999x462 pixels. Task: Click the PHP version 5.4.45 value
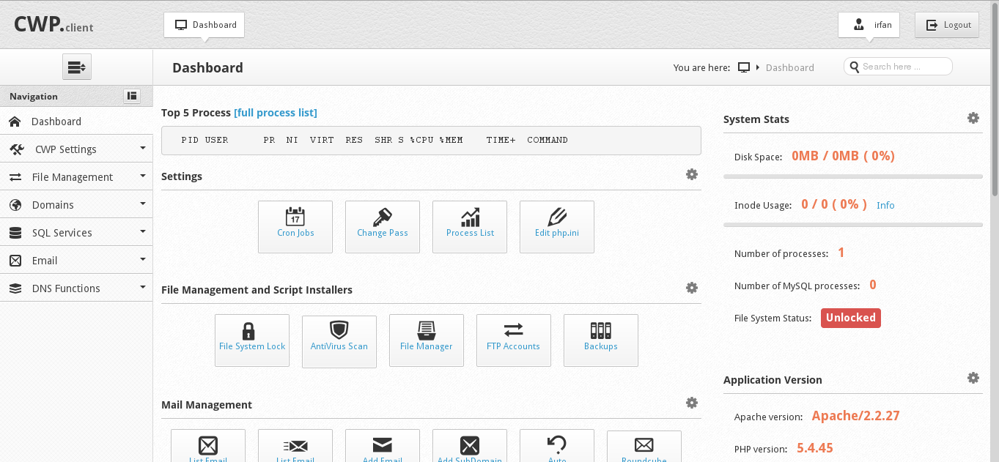click(x=815, y=448)
